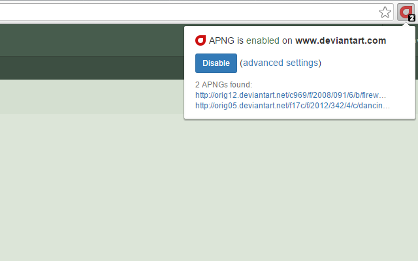Viewport: 418px width, 261px height.
Task: Click the red APNG logo in popup
Action: pos(201,40)
